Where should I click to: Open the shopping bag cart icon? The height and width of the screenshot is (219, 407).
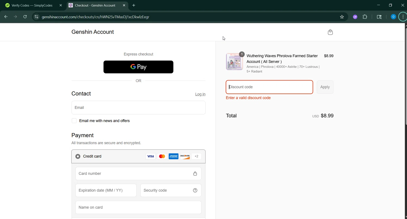pyautogui.click(x=330, y=32)
